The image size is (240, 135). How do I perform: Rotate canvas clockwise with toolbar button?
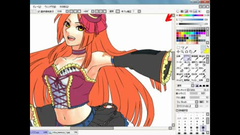point(101,11)
